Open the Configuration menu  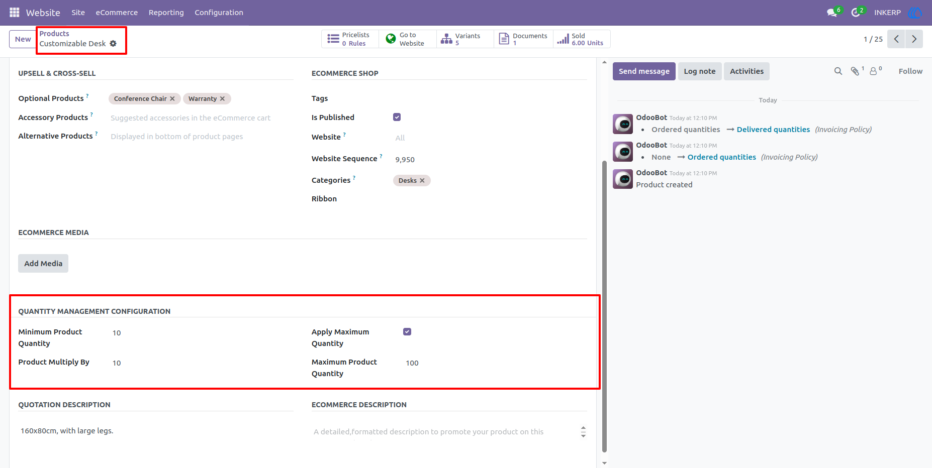219,13
